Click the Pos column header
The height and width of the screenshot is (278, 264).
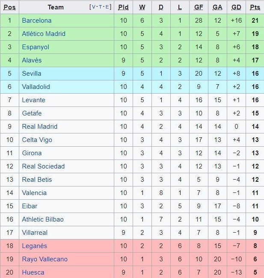(x=9, y=7)
